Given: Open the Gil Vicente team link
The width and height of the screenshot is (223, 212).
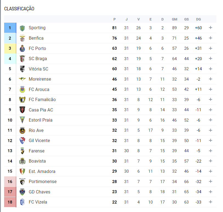Looking at the screenshot, I should coord(39,140).
